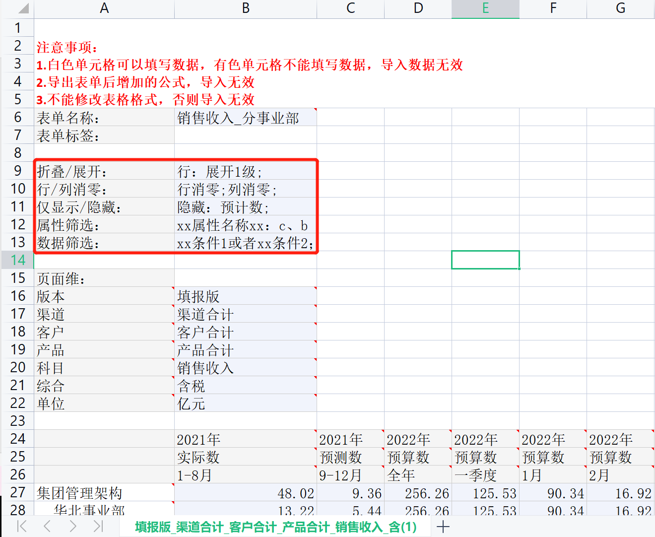Select column A header
Screen dimensions: 655x537
pyautogui.click(x=104, y=8)
